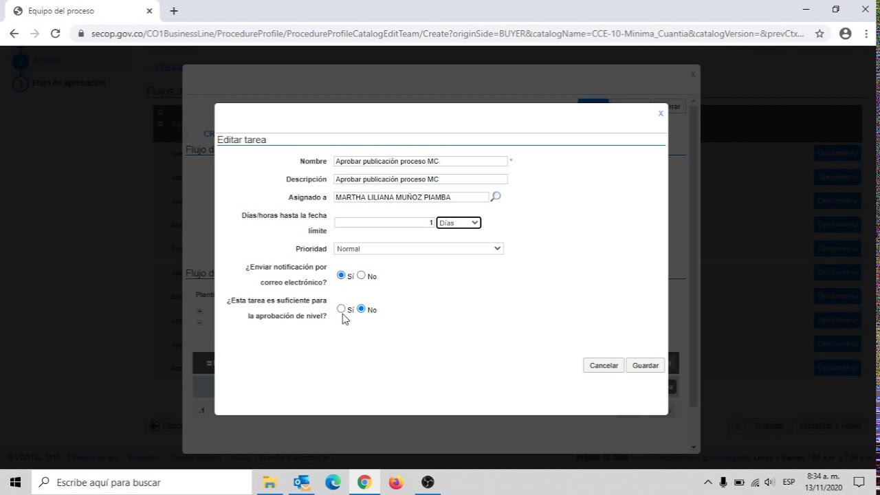
Task: Open the Chrome profile avatar
Action: click(x=845, y=33)
